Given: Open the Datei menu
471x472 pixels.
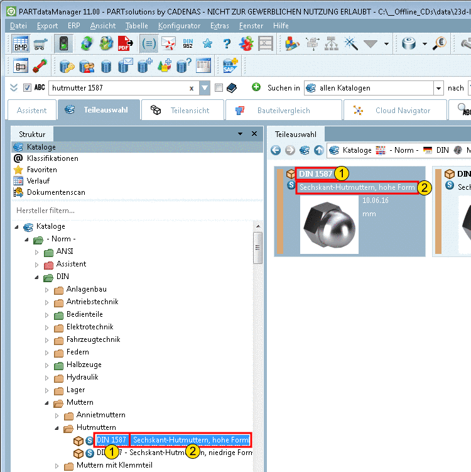Looking at the screenshot, I should tap(18, 26).
